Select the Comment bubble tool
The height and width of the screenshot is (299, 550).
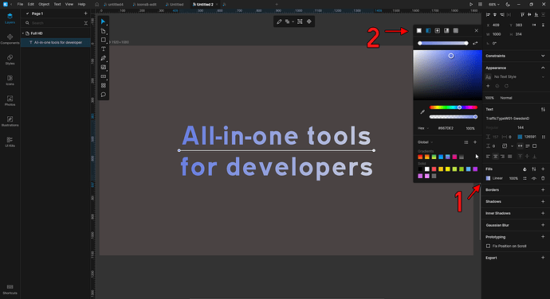[103, 95]
